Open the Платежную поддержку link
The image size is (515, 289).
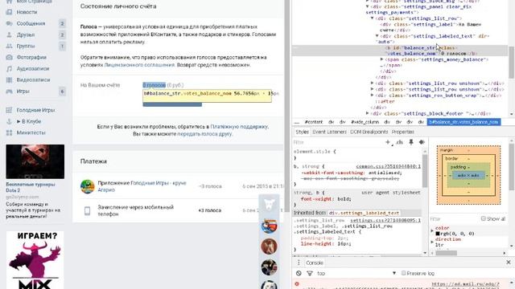tap(239, 127)
